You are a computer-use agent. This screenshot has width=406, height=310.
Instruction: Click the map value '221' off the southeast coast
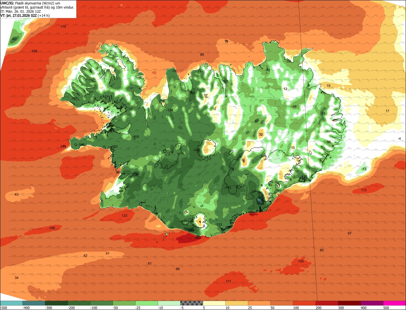[x=252, y=214]
